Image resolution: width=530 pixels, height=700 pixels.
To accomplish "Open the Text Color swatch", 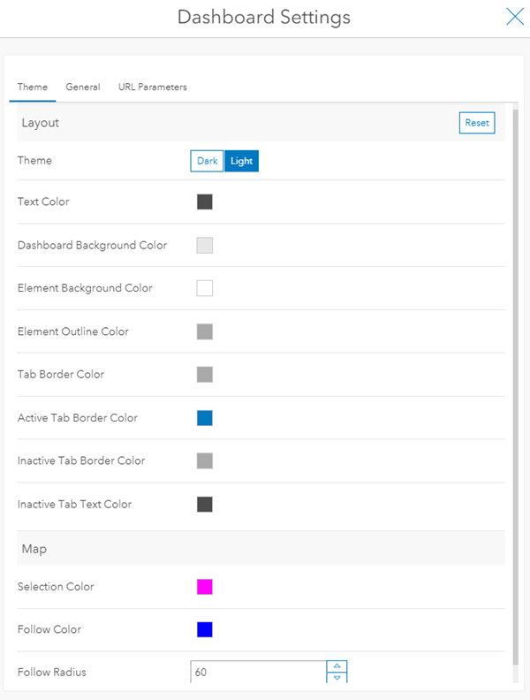I will click(205, 202).
